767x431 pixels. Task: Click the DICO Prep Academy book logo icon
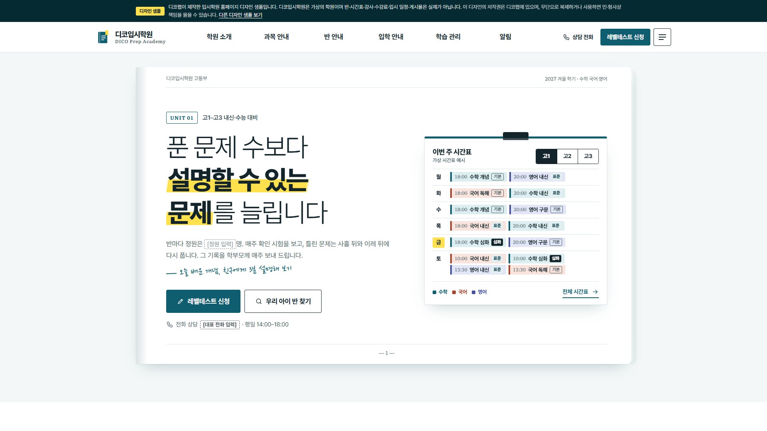coord(103,37)
